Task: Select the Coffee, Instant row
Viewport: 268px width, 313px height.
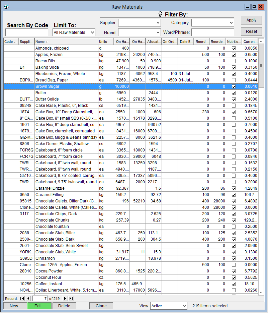Action: point(131,284)
